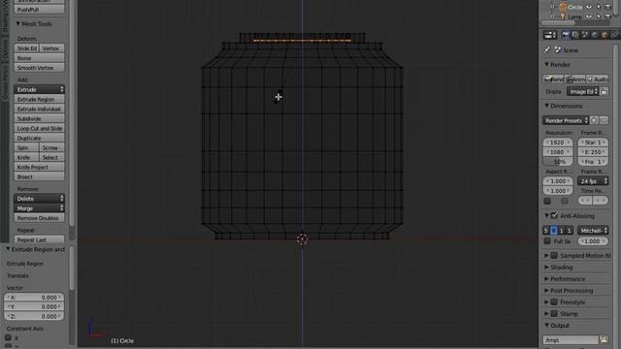The height and width of the screenshot is (349, 621).
Task: Click the Circle mesh icon in outliner
Action: pos(563,7)
